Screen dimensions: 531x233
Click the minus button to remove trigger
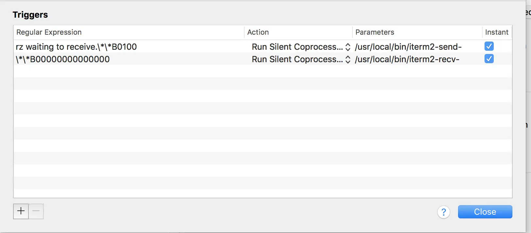tap(36, 211)
